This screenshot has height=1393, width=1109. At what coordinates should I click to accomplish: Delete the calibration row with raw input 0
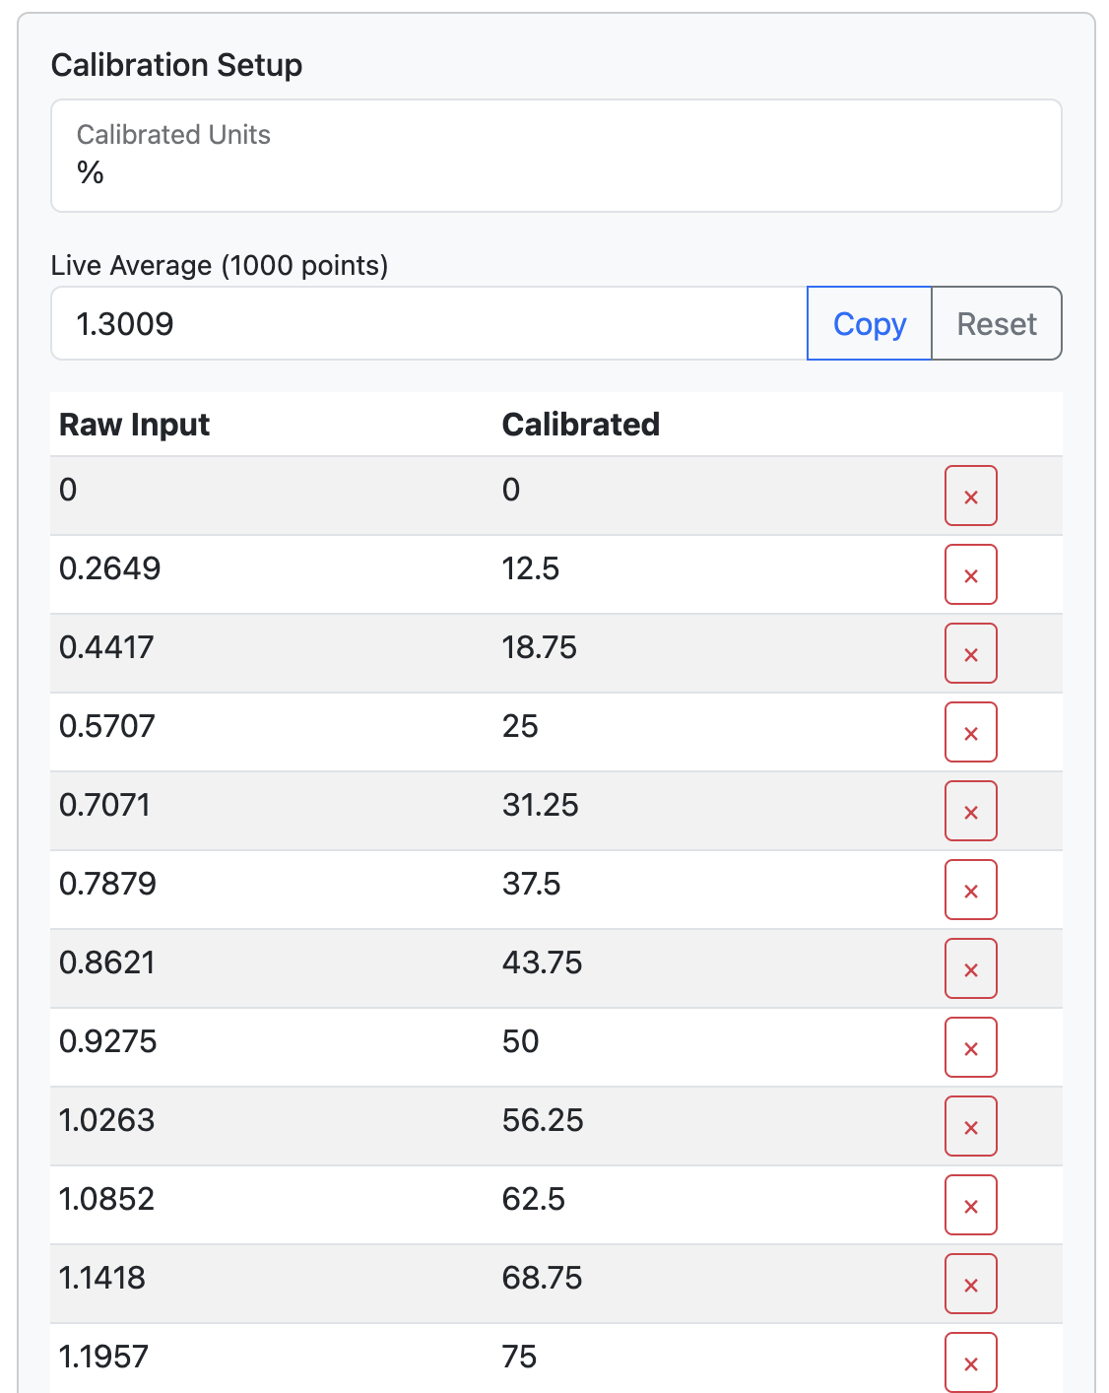click(970, 497)
